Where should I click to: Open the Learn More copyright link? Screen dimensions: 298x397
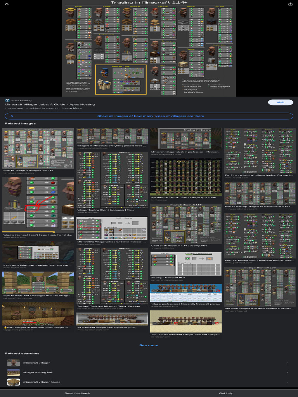tap(72, 108)
